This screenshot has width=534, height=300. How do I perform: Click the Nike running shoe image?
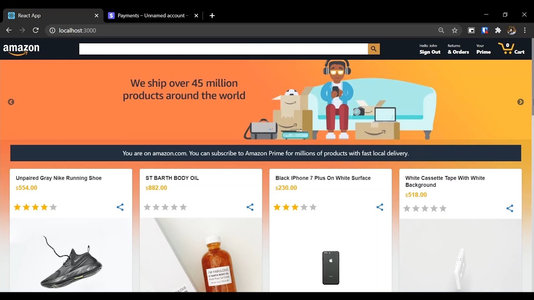point(71,255)
